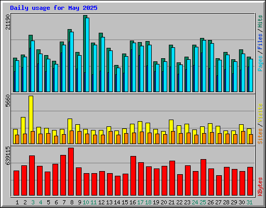Screen dimensions: 266x208
Task: Click day label 21 on the axis
Action: pyautogui.click(x=171, y=202)
